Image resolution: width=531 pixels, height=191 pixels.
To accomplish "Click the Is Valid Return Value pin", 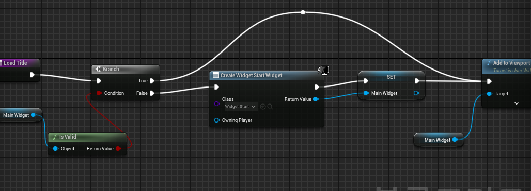I will coord(118,148).
